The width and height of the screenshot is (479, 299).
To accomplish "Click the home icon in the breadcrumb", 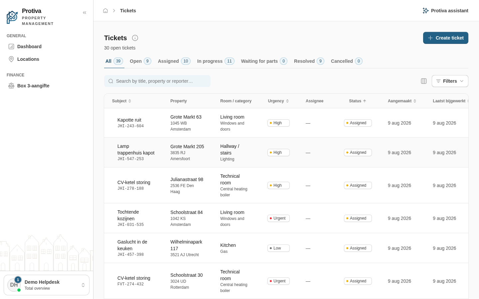I will click(x=105, y=11).
